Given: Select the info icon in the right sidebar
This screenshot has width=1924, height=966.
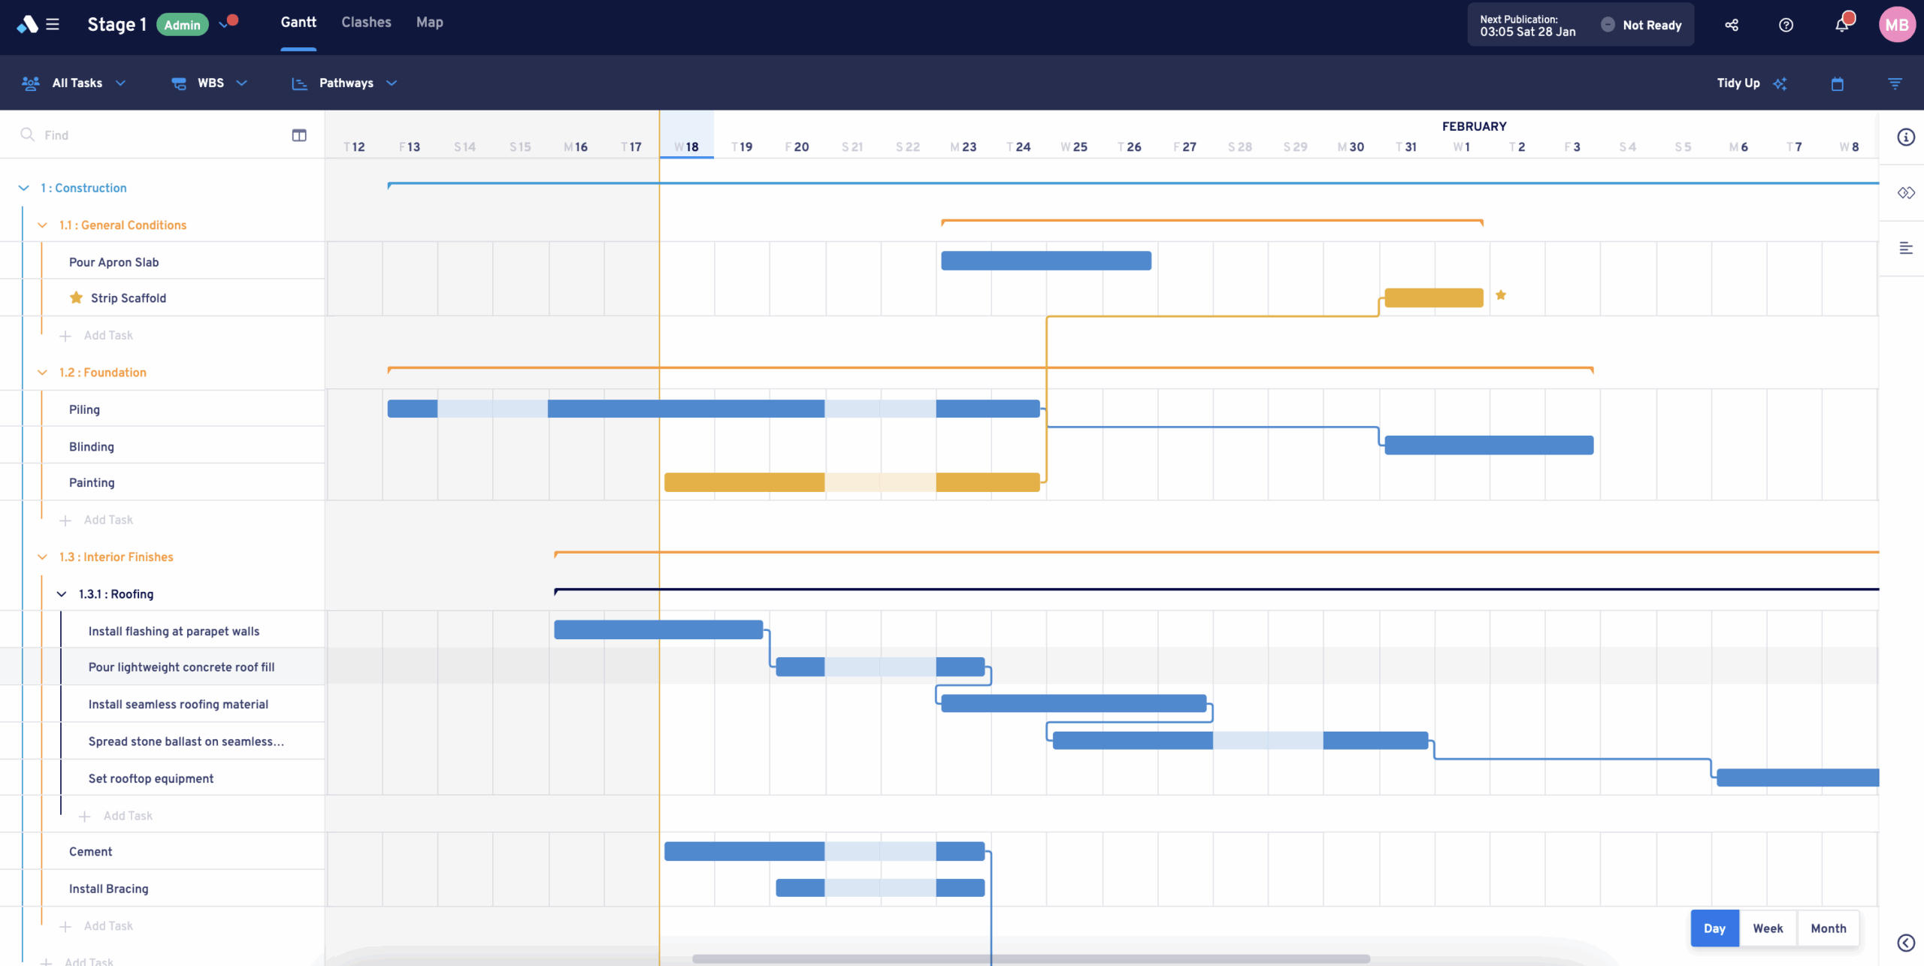Looking at the screenshot, I should pyautogui.click(x=1906, y=137).
